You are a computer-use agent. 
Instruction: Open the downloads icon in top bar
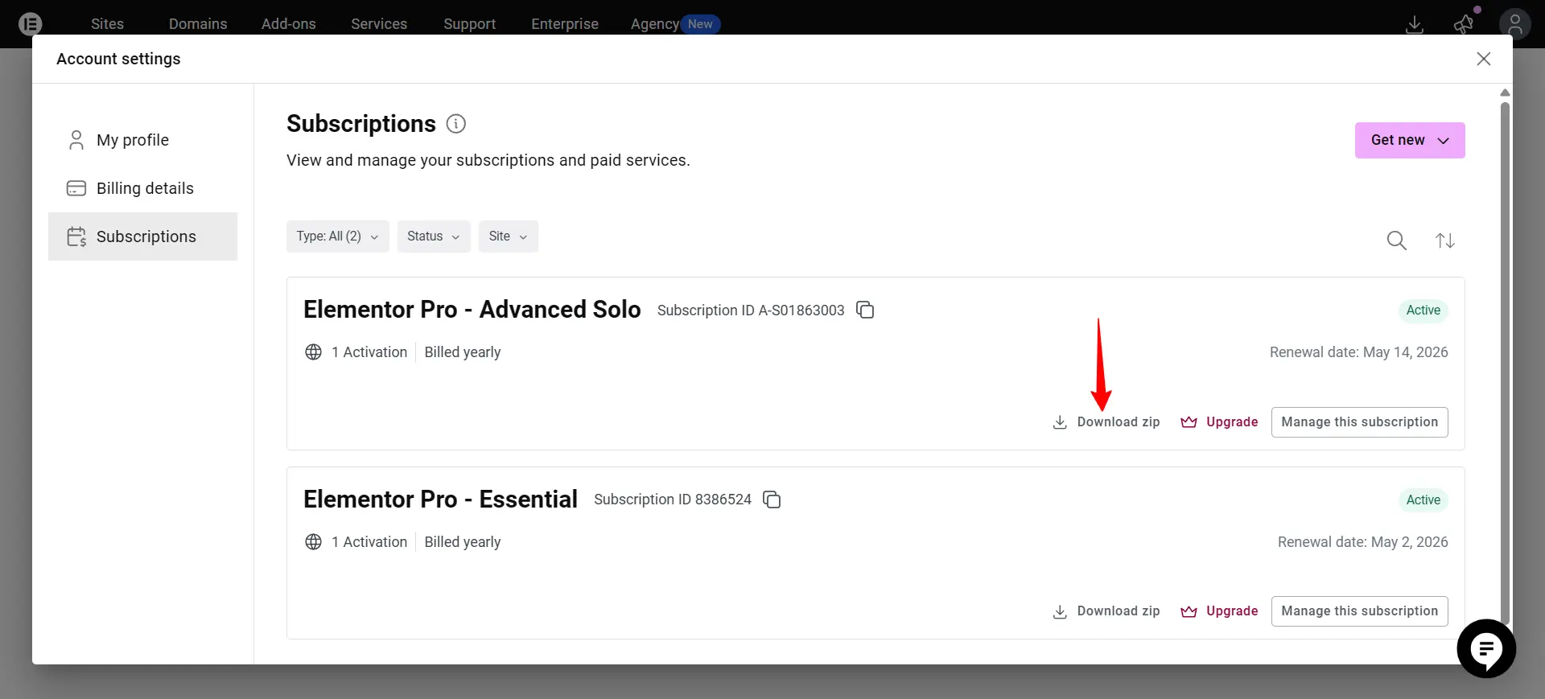tap(1414, 25)
